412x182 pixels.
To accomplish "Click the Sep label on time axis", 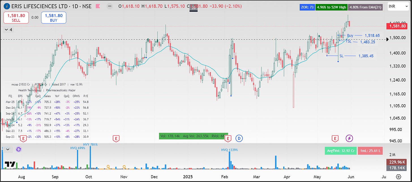I will point(55,177).
